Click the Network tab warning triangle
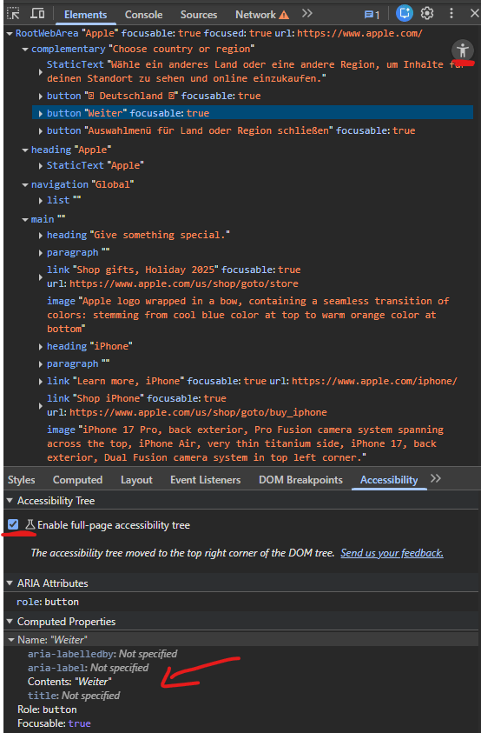Image resolution: width=481 pixels, height=733 pixels. pos(283,15)
